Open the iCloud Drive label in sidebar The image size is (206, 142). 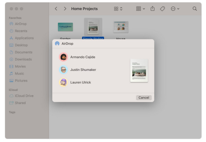(x=24, y=96)
